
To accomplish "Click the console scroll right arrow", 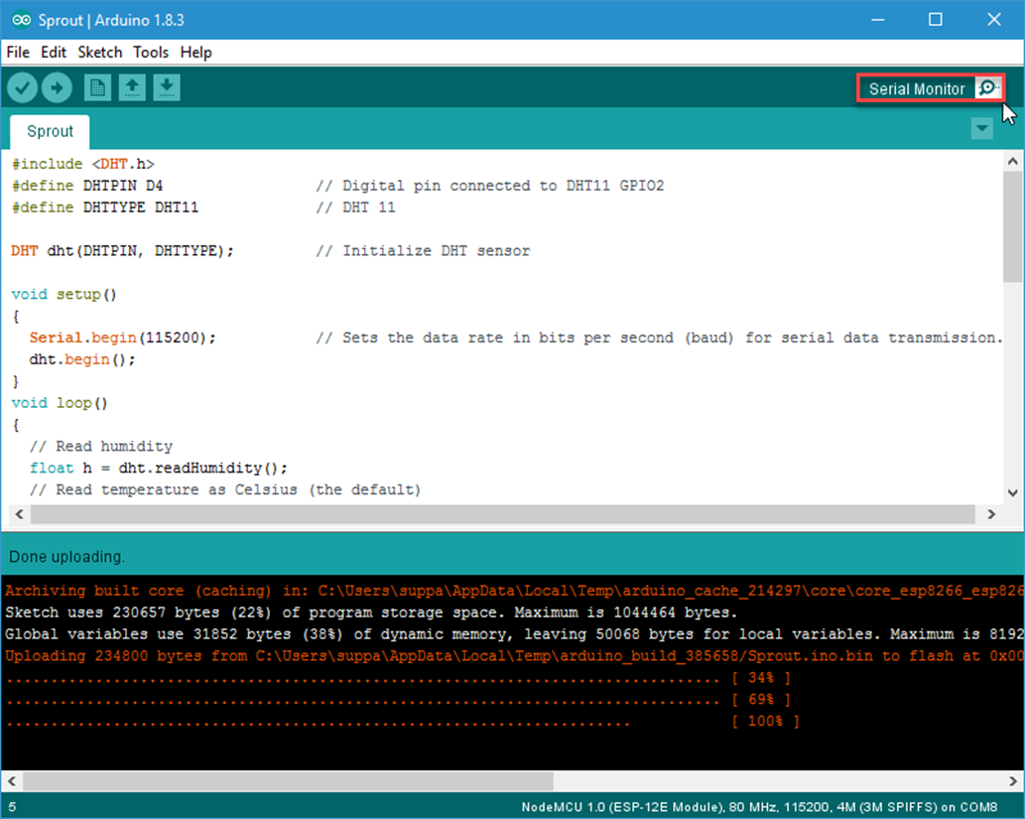I will point(1012,781).
